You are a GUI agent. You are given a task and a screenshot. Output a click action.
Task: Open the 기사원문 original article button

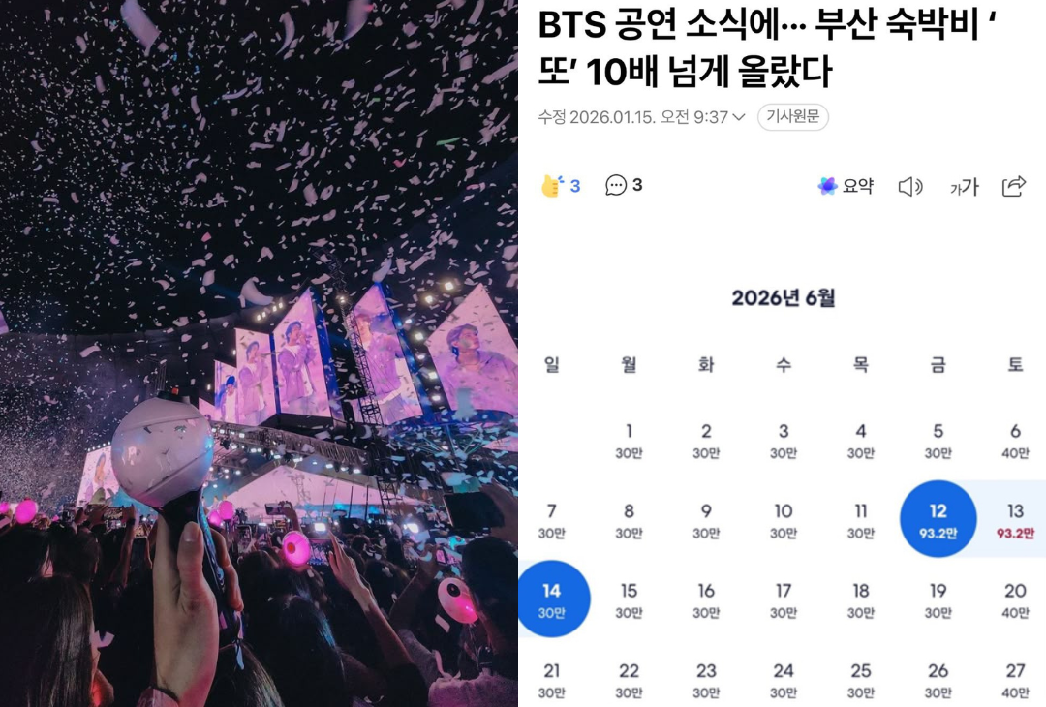coord(792,117)
